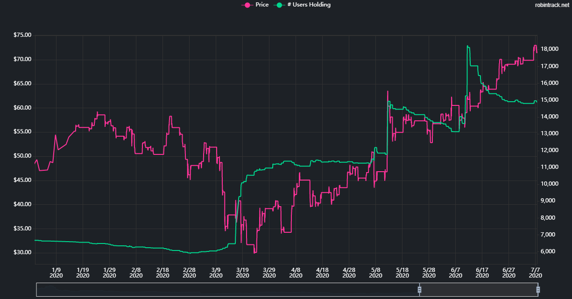
Task: Toggle the # Users Holding legend entry
Action: pos(302,5)
